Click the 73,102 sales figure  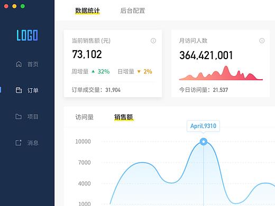pyautogui.click(x=87, y=54)
